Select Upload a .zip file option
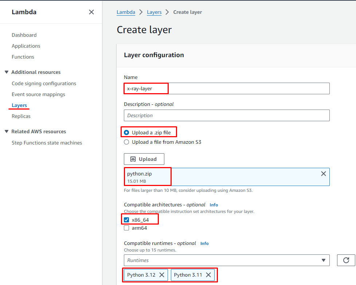 [126, 132]
